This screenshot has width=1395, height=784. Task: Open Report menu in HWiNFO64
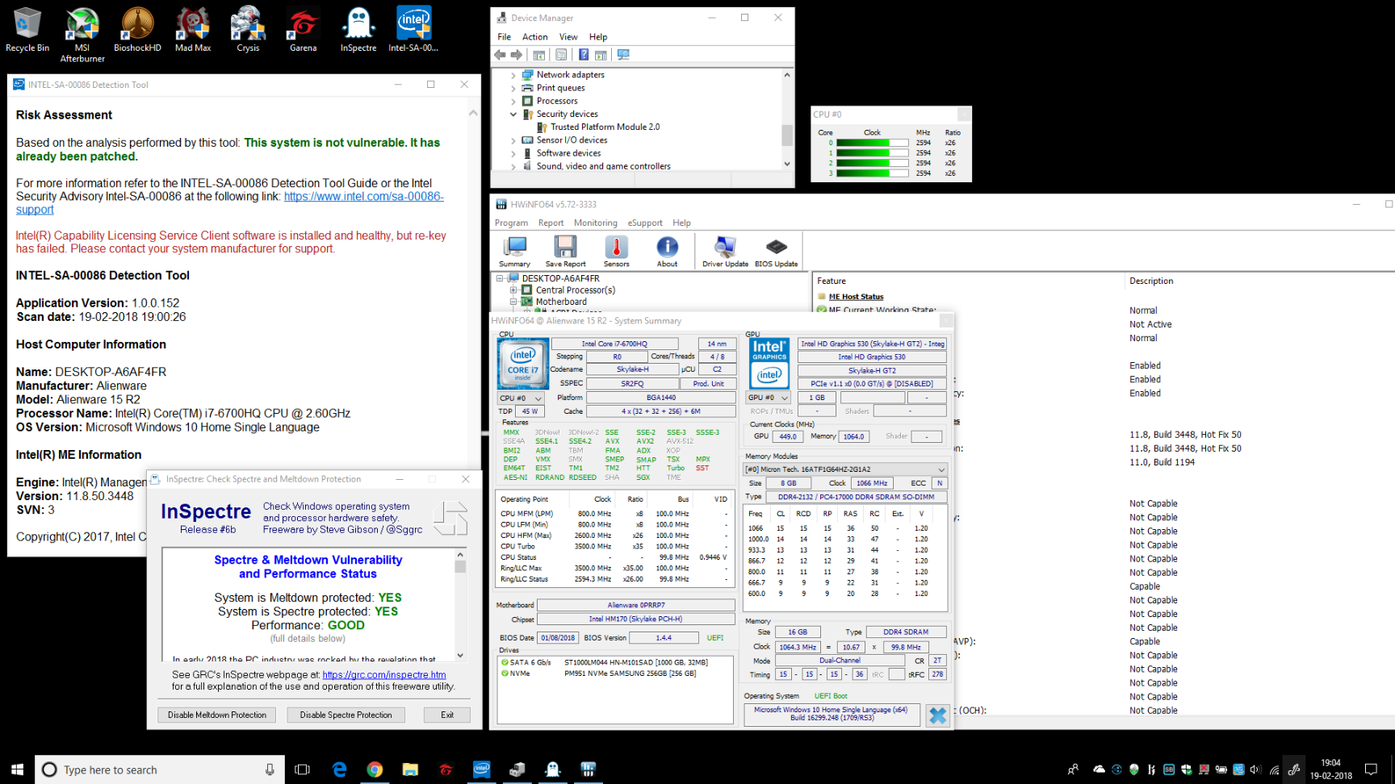pyautogui.click(x=551, y=223)
